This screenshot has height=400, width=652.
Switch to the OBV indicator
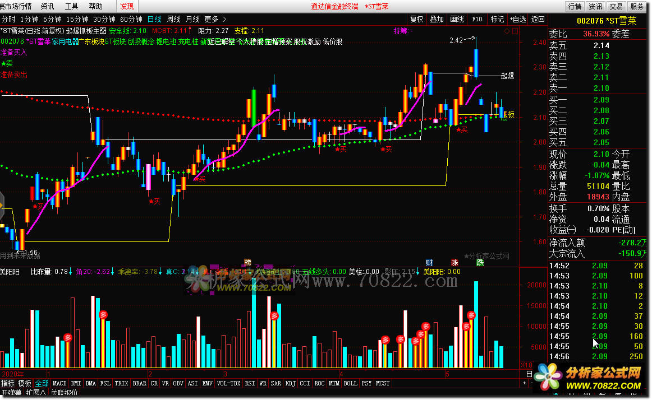coord(178,383)
